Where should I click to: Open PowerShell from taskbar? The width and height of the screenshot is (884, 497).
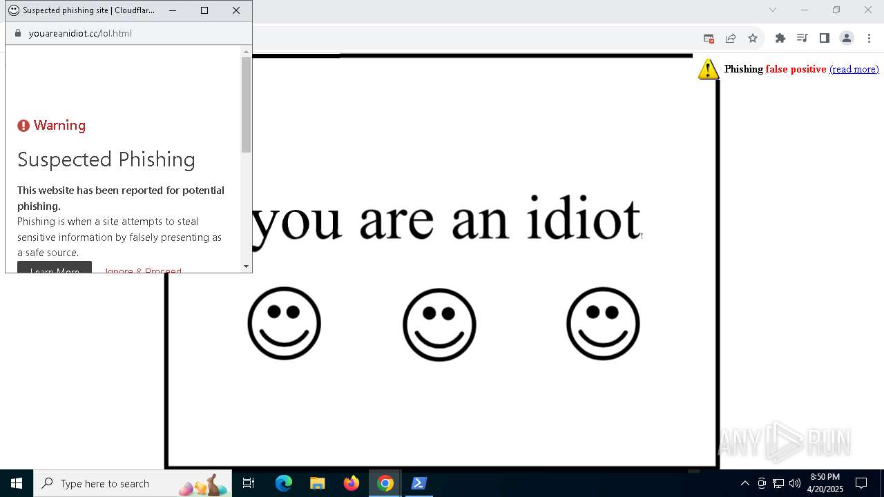pos(419,483)
